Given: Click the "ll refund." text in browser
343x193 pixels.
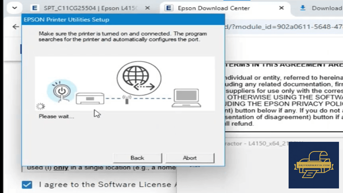Looking at the screenshot, I should pos(239,124).
